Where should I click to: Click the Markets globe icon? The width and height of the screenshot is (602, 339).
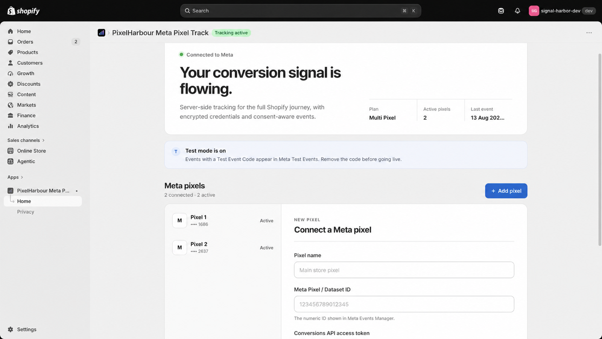[11, 105]
